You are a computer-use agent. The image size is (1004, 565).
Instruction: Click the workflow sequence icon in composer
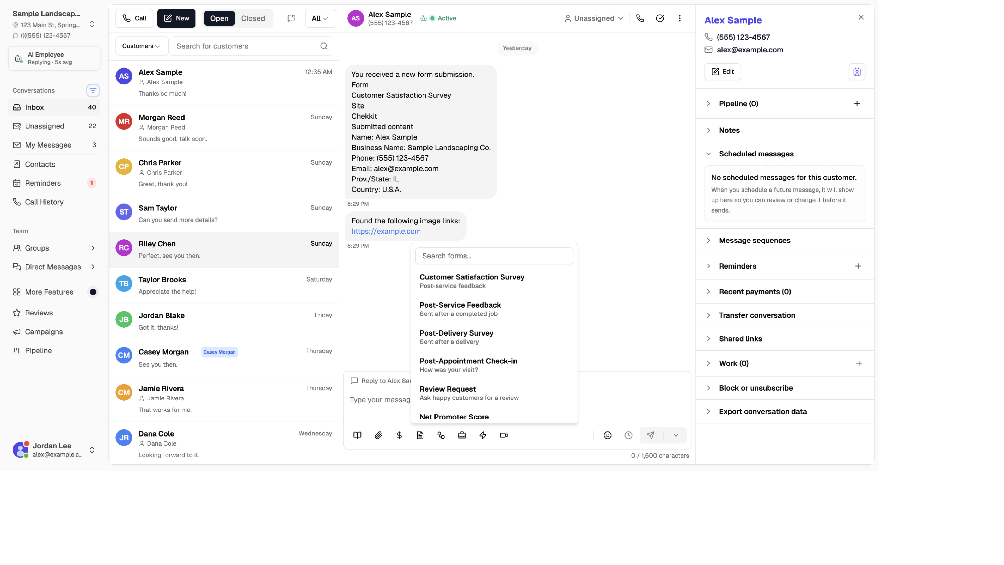tap(441, 435)
